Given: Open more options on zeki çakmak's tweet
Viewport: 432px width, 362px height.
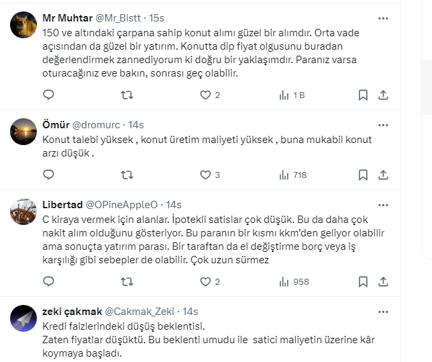Looking at the screenshot, I should 382,311.
